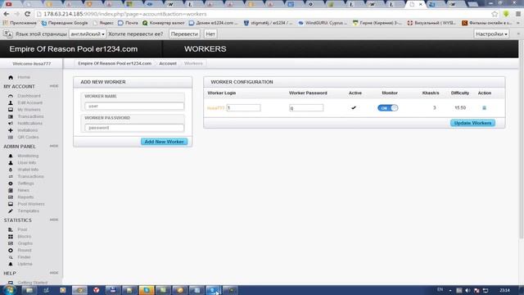Viewport: 524px width, 295px height.
Task: Go to Edit Account in sidebar
Action: tap(29, 102)
